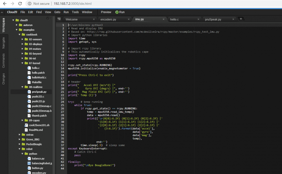The width and height of the screenshot is (282, 174).
Task: Click the browser forward arrow
Action: tap(12, 4)
